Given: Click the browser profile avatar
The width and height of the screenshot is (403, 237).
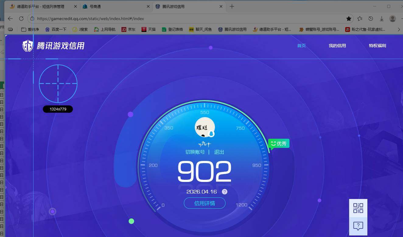Looking at the screenshot, I should [x=393, y=19].
